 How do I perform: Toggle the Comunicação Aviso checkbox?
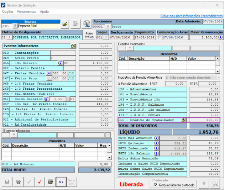coord(159,38)
